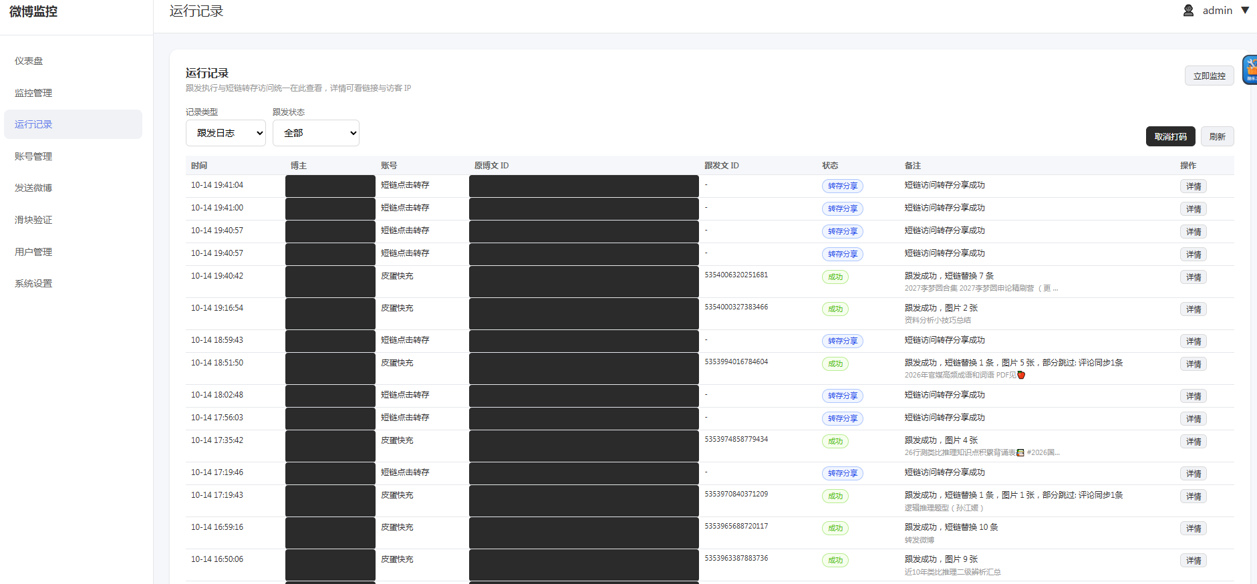Open 详情 for the 18:02:48 record
This screenshot has width=1257, height=584.
coord(1194,396)
